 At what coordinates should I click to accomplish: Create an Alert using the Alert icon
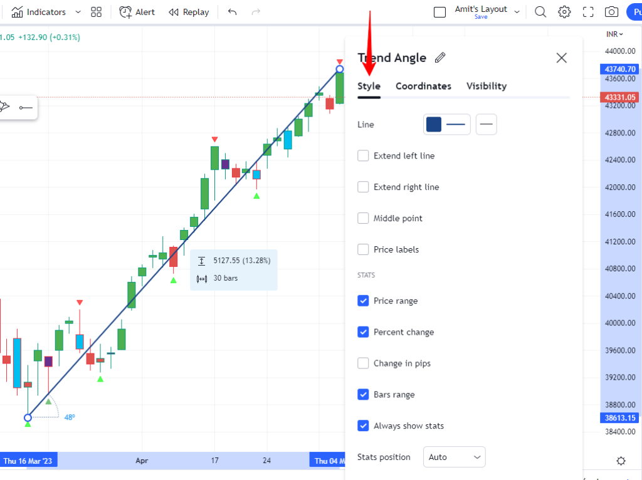(x=137, y=11)
